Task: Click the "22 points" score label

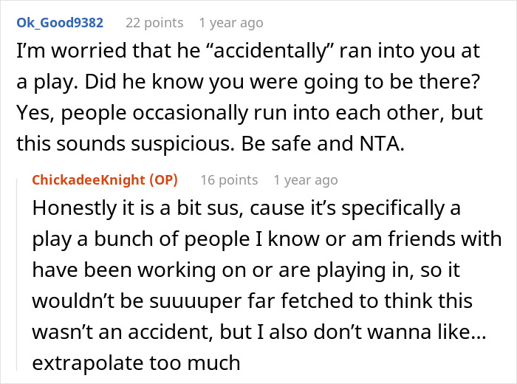Action: tap(154, 23)
